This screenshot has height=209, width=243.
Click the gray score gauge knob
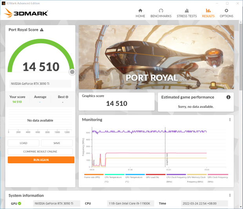(x=72, y=72)
